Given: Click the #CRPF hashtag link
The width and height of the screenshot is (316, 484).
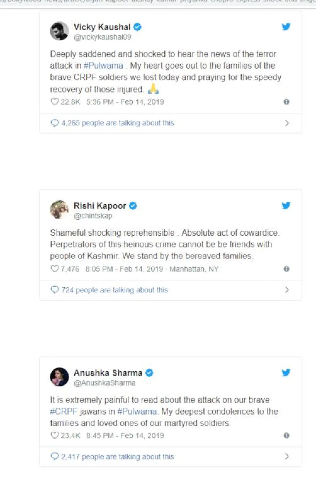Looking at the screenshot, I should click(x=64, y=412).
